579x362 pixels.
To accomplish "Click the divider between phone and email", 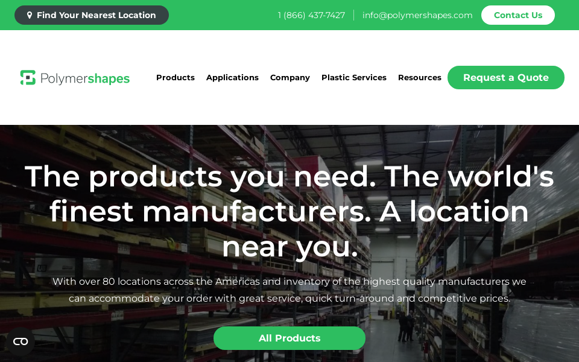I will 354,15.
